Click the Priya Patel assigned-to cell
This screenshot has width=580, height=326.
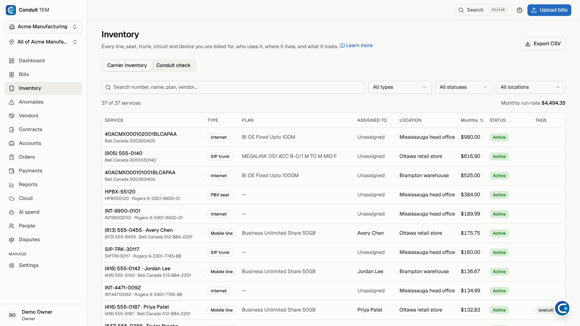pos(370,310)
